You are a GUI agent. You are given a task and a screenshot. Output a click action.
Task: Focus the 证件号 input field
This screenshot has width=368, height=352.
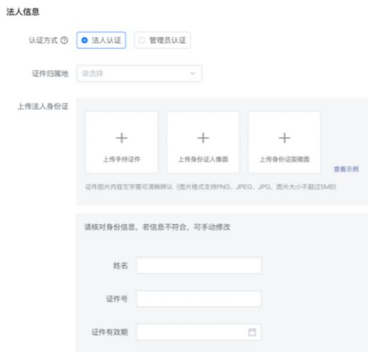[199, 299]
